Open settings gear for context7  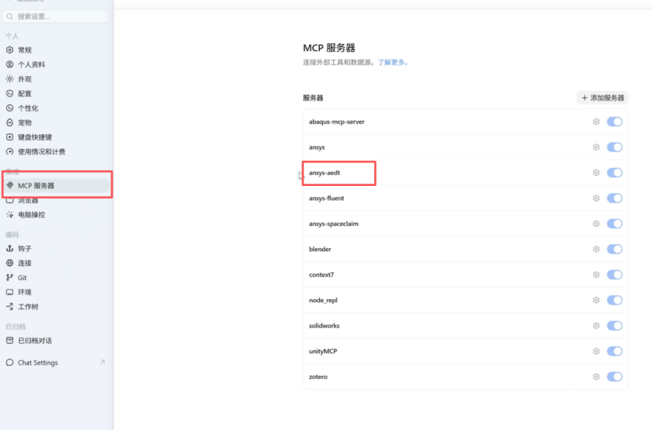596,275
